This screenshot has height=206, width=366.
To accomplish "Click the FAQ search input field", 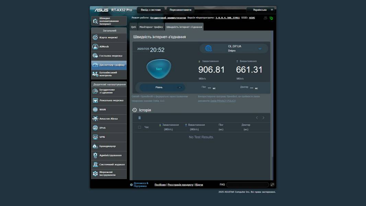I will (x=247, y=185).
